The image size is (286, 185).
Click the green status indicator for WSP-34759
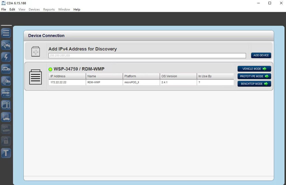50,69
